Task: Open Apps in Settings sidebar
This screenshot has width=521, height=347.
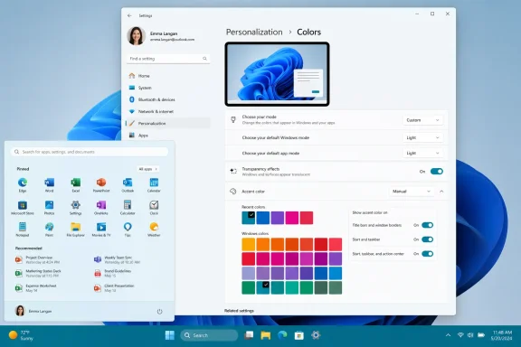Action: [x=168, y=136]
